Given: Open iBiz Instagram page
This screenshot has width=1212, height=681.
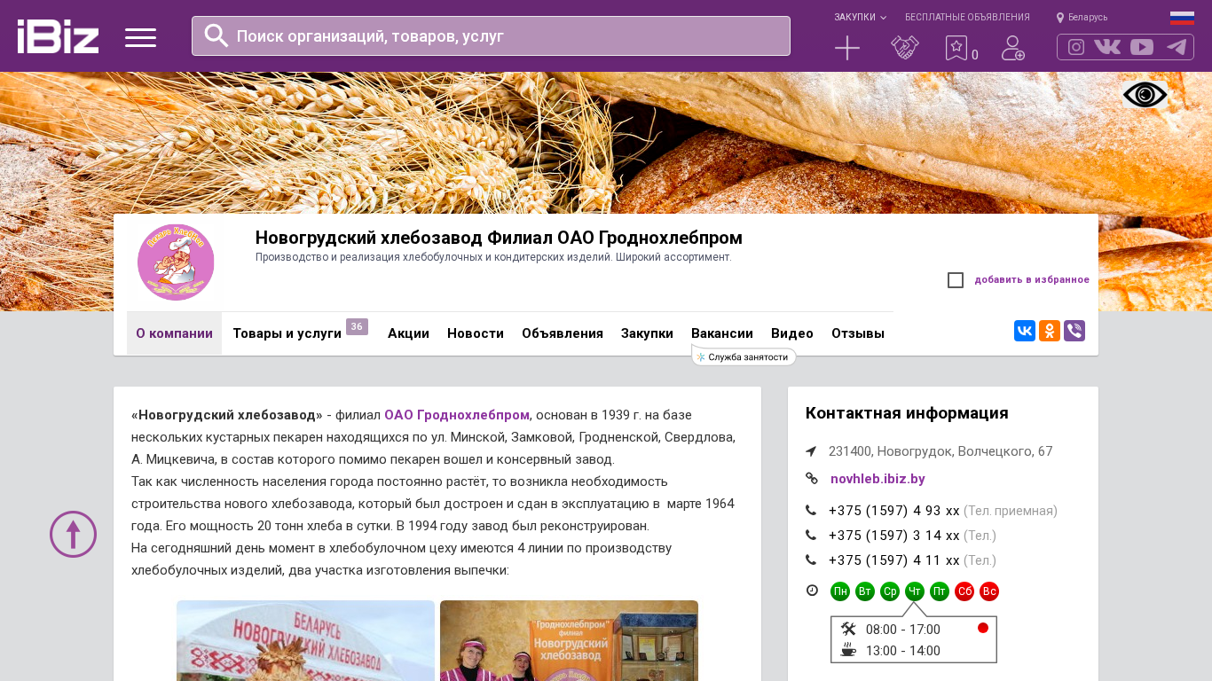Looking at the screenshot, I should pyautogui.click(x=1076, y=47).
